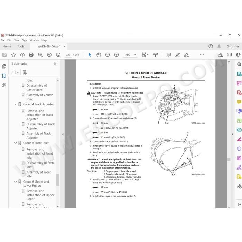Click the scrolling mode icon
The width and height of the screenshot is (242, 242).
pyautogui.click(x=155, y=55)
